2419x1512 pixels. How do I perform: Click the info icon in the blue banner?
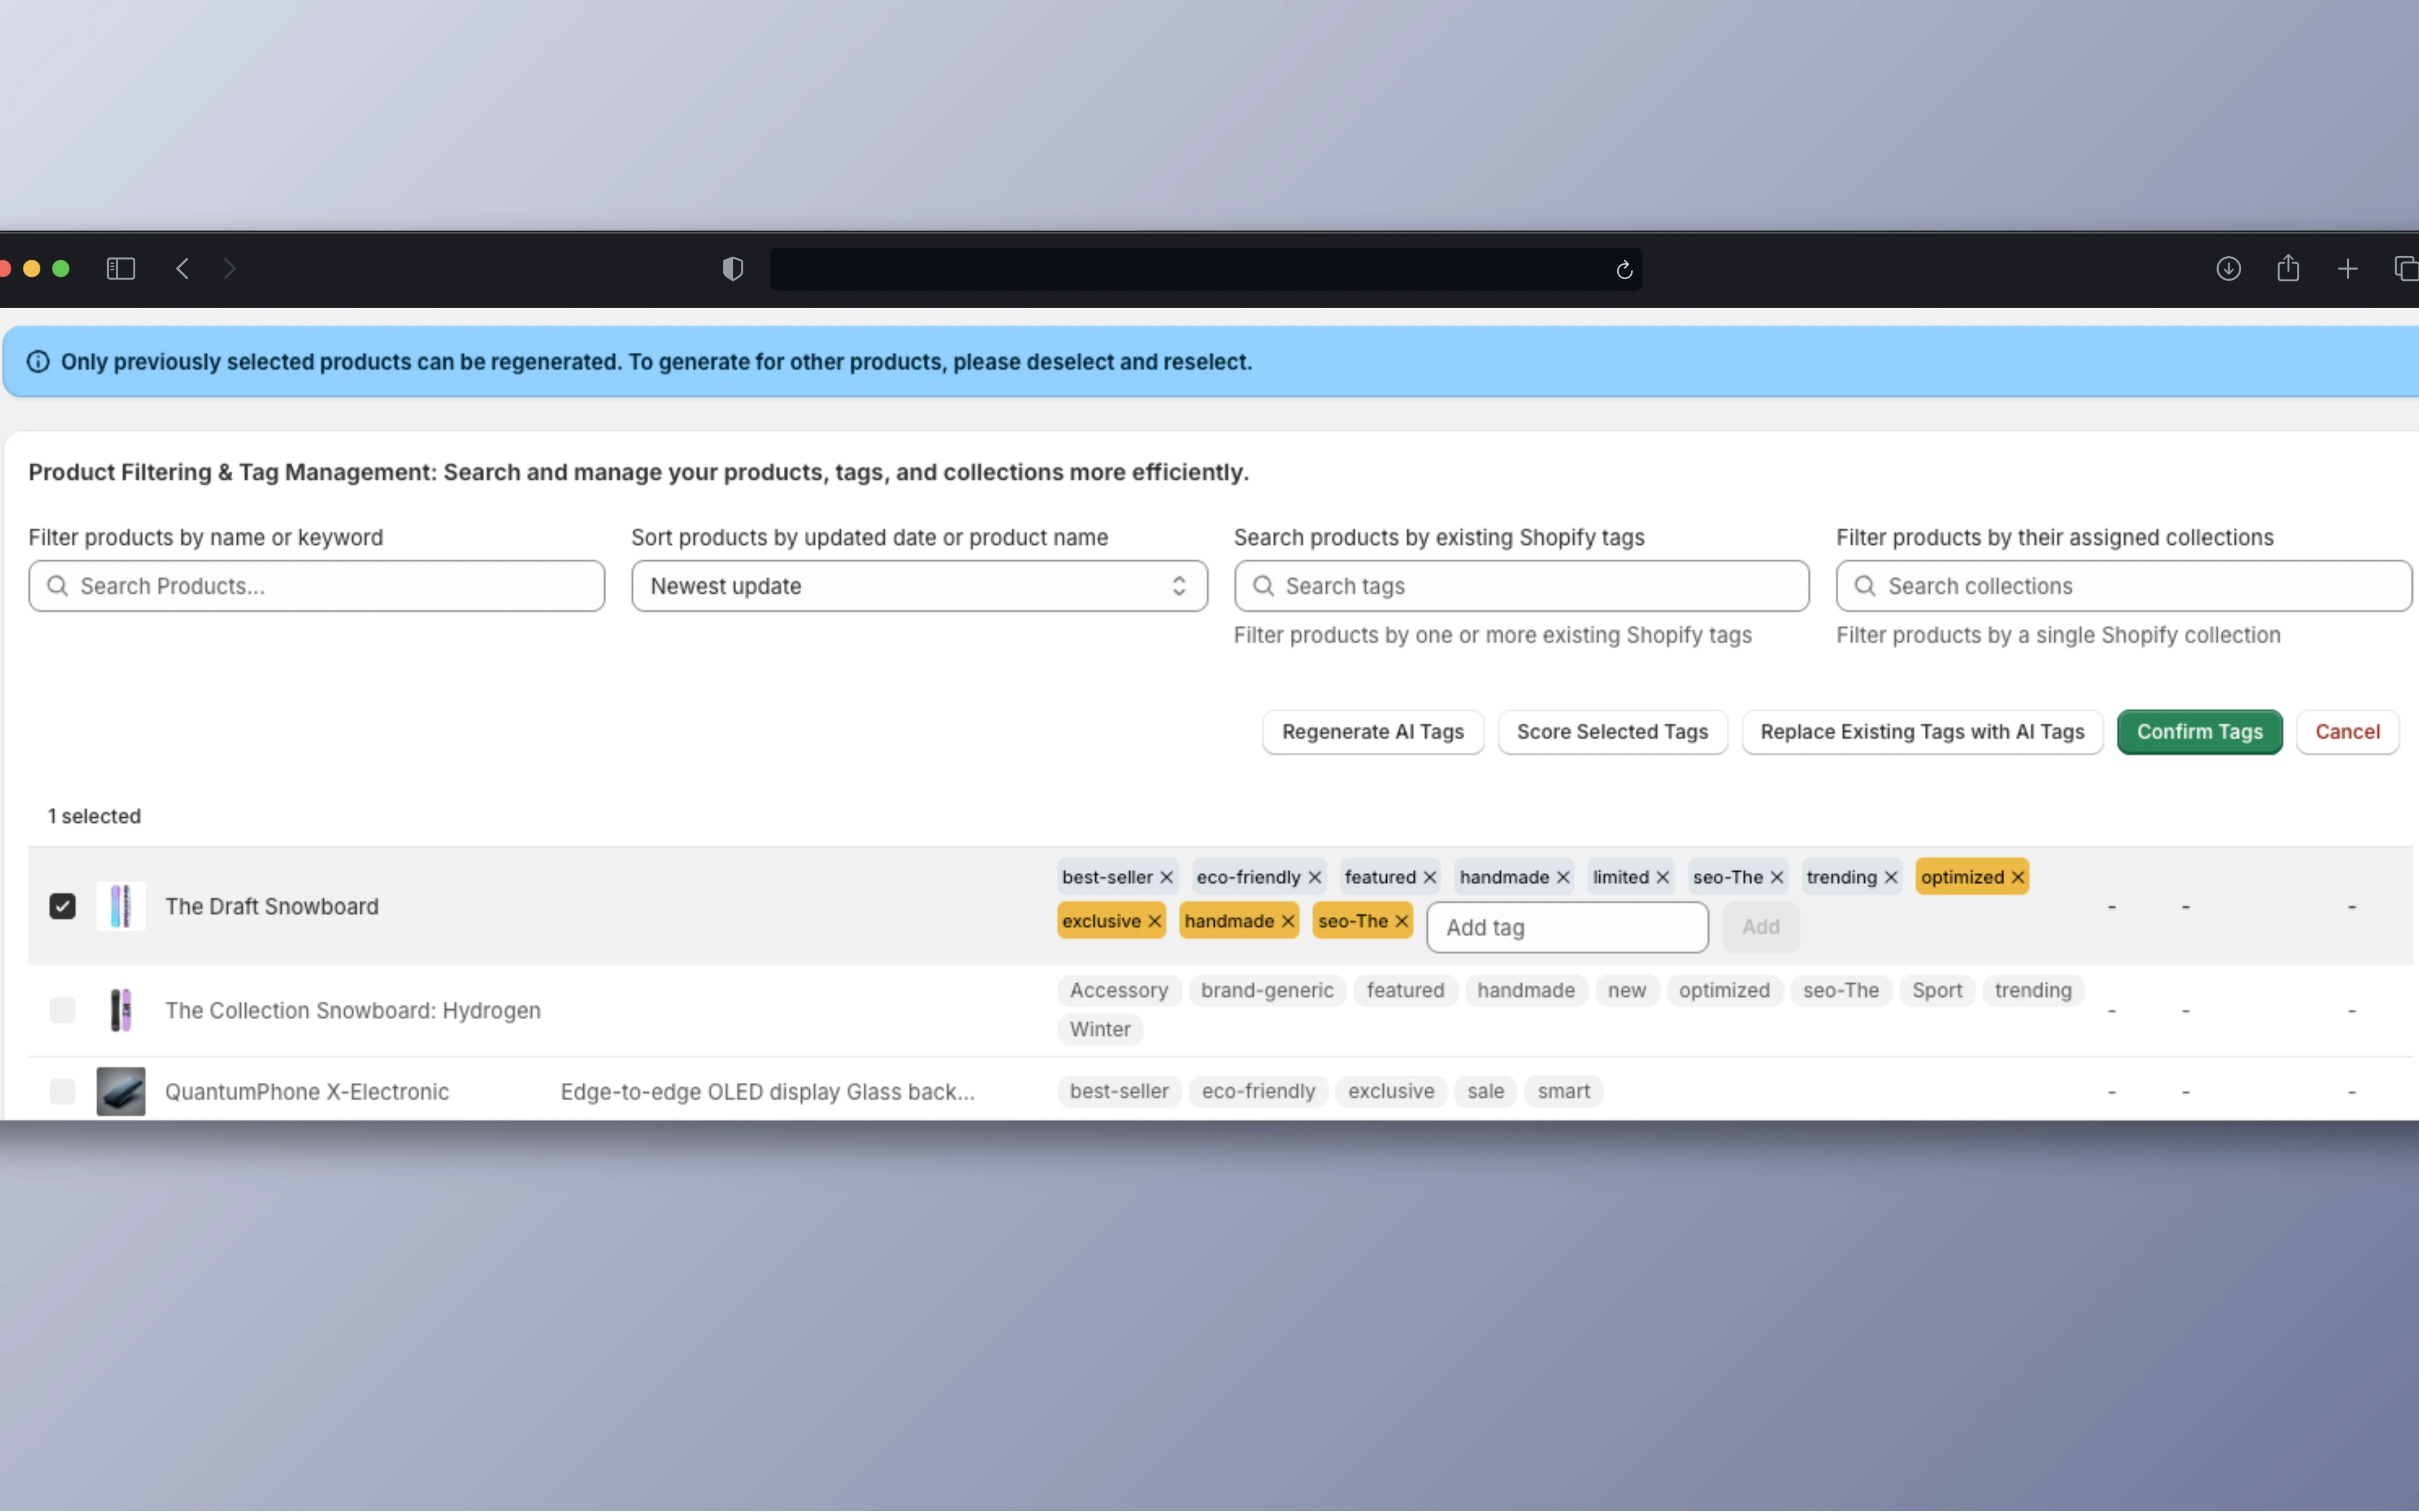tap(38, 361)
